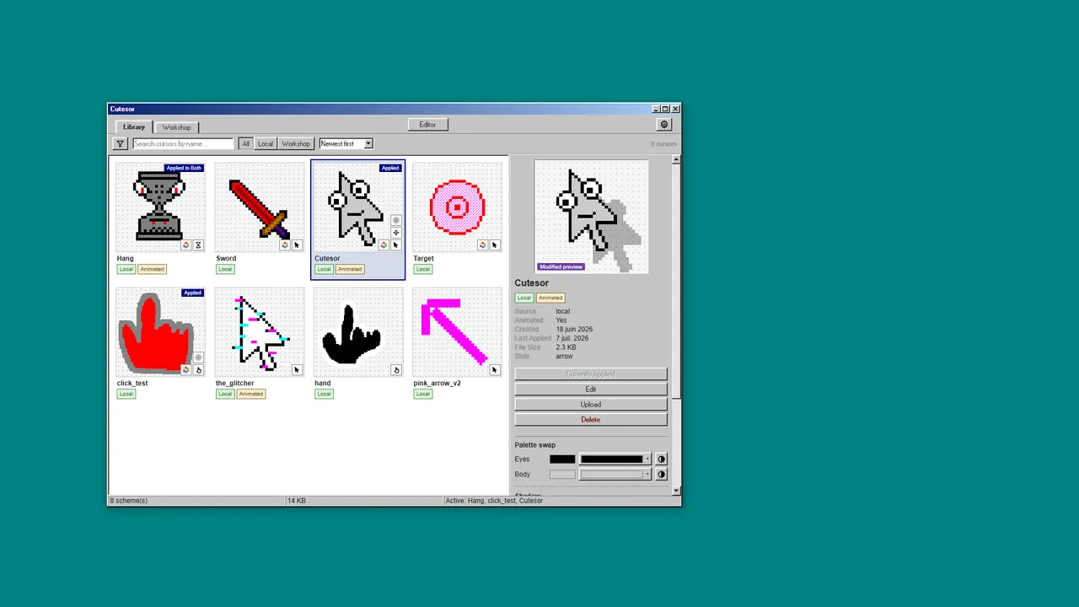This screenshot has width=1079, height=607.
Task: Select the hand cursor thumbnail
Action: click(358, 332)
